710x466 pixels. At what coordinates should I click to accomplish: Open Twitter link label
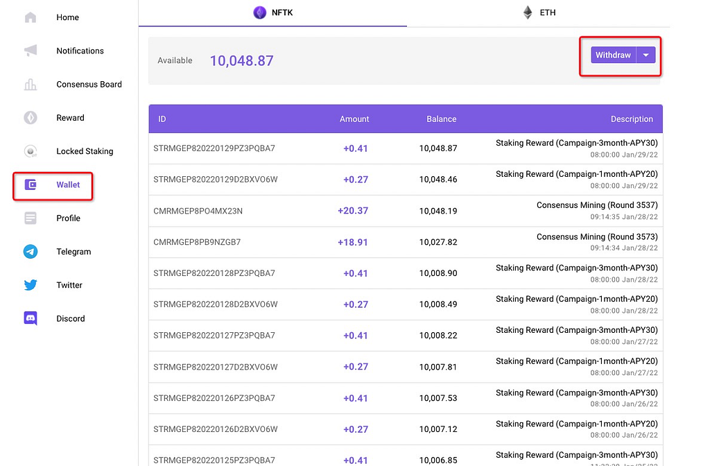point(69,285)
